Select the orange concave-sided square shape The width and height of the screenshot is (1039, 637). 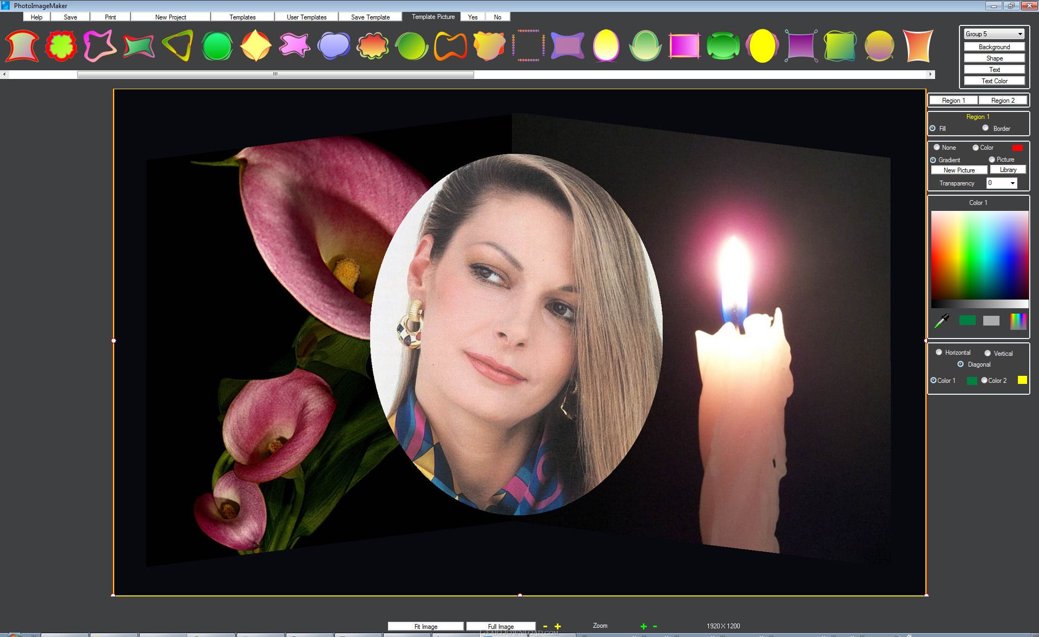tap(918, 46)
